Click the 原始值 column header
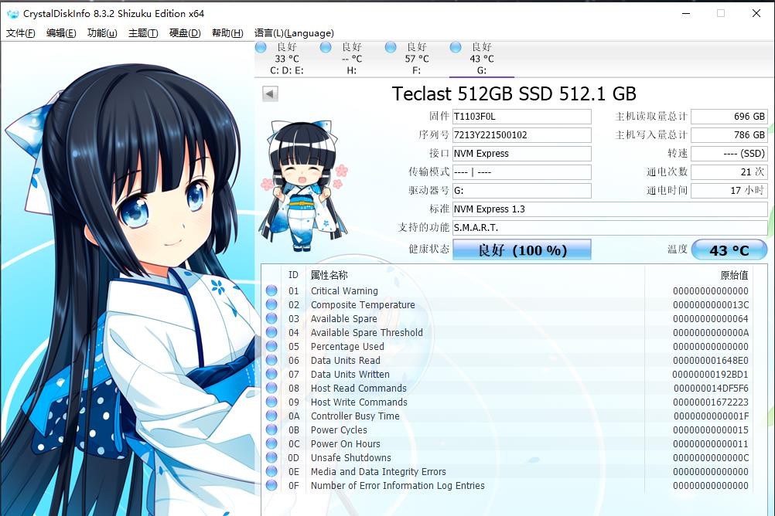Viewport: 775px width, 516px height. [735, 275]
